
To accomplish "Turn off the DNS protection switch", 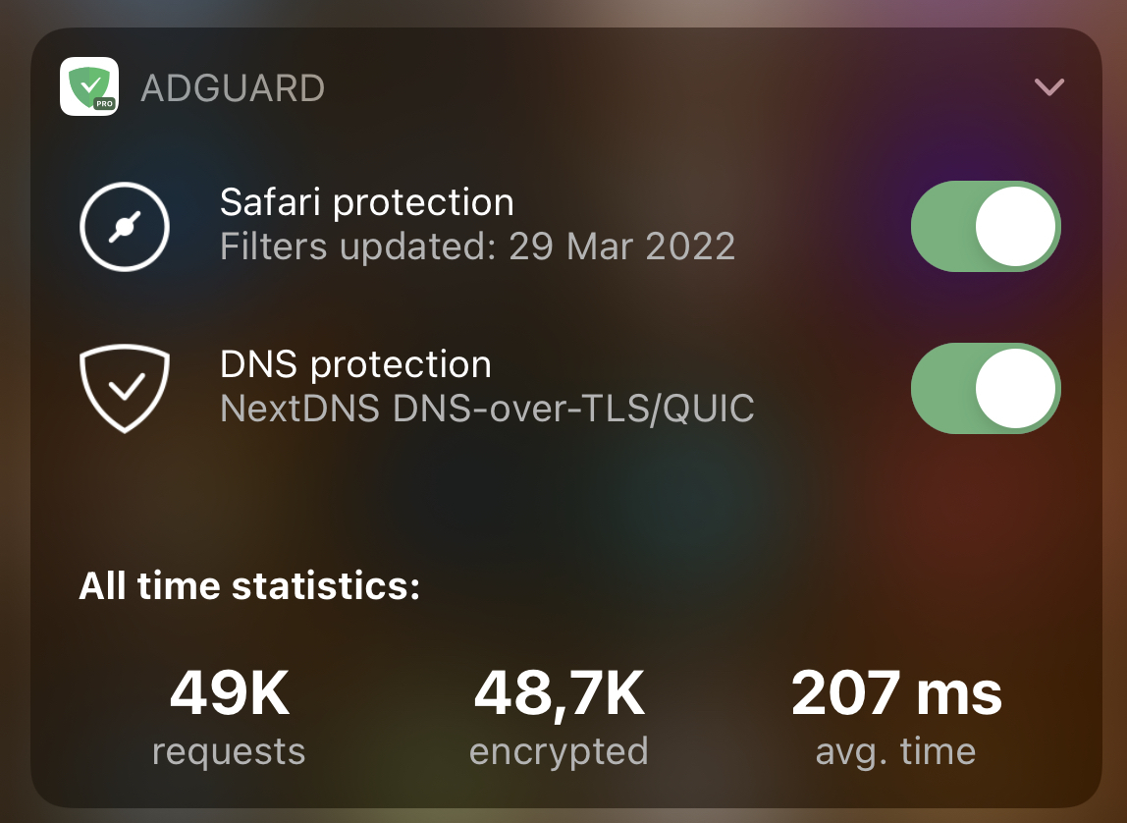I will [x=986, y=388].
